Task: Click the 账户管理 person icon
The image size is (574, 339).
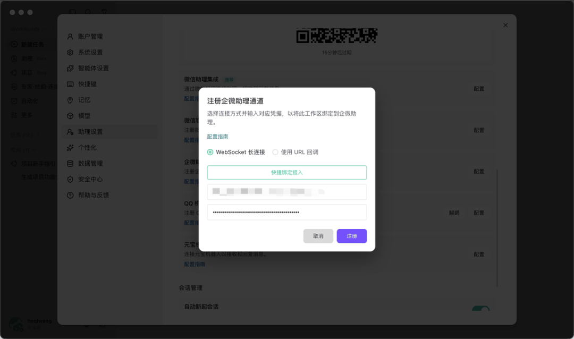Action: point(70,37)
